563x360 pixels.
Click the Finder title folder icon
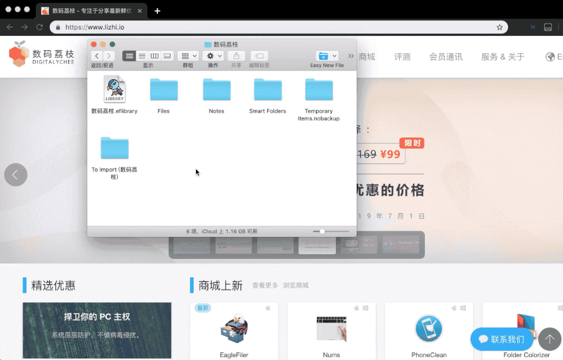coord(208,44)
